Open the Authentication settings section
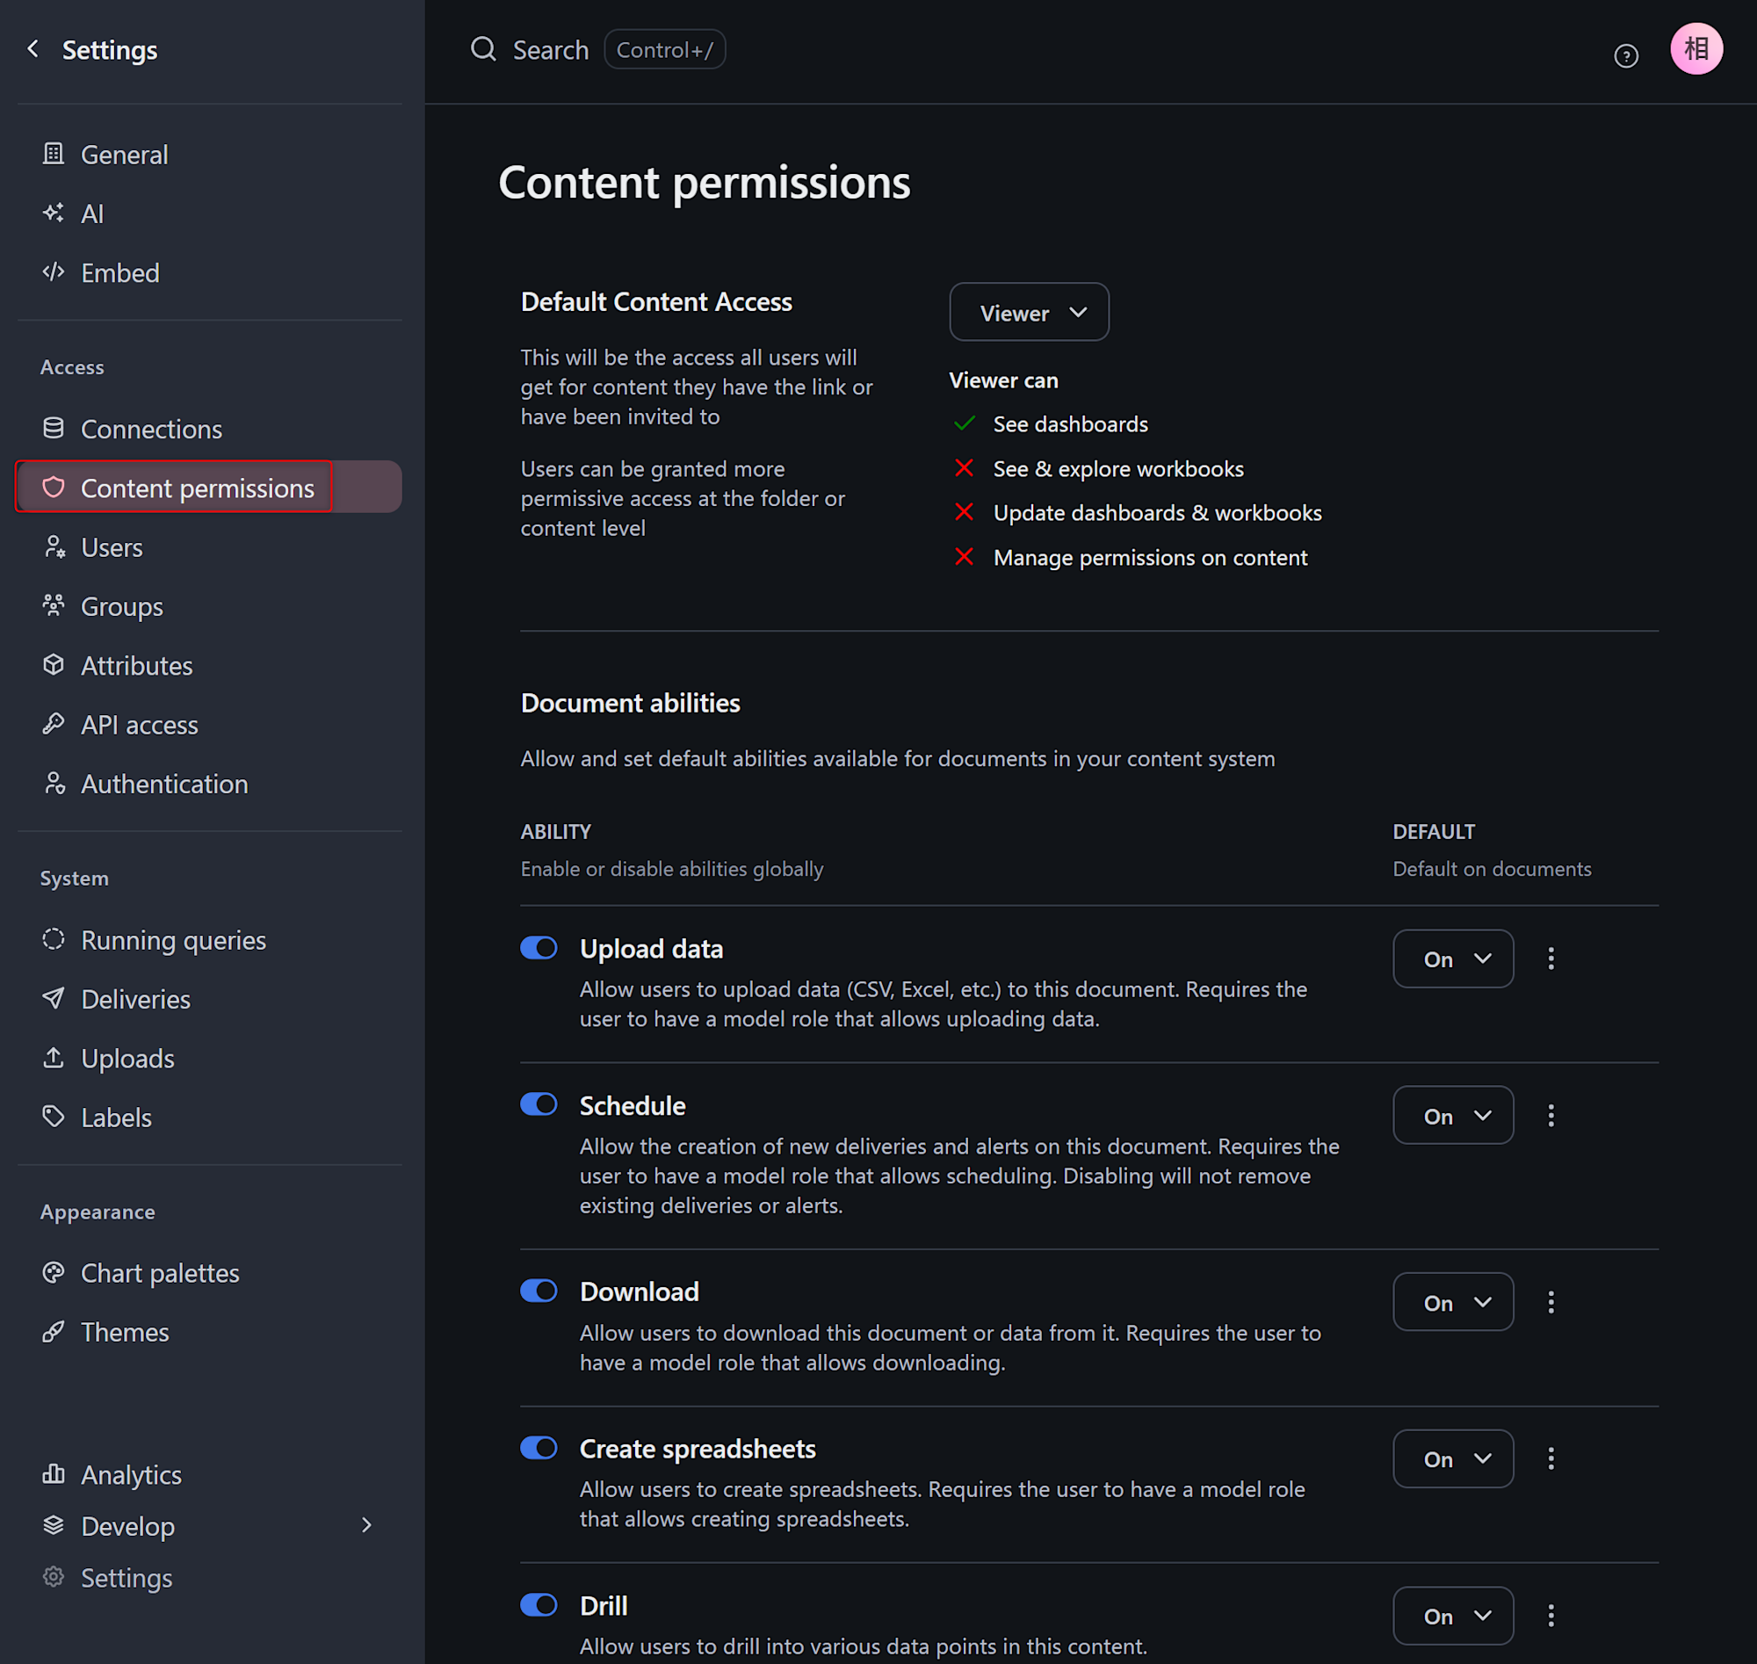1757x1664 pixels. 164,784
